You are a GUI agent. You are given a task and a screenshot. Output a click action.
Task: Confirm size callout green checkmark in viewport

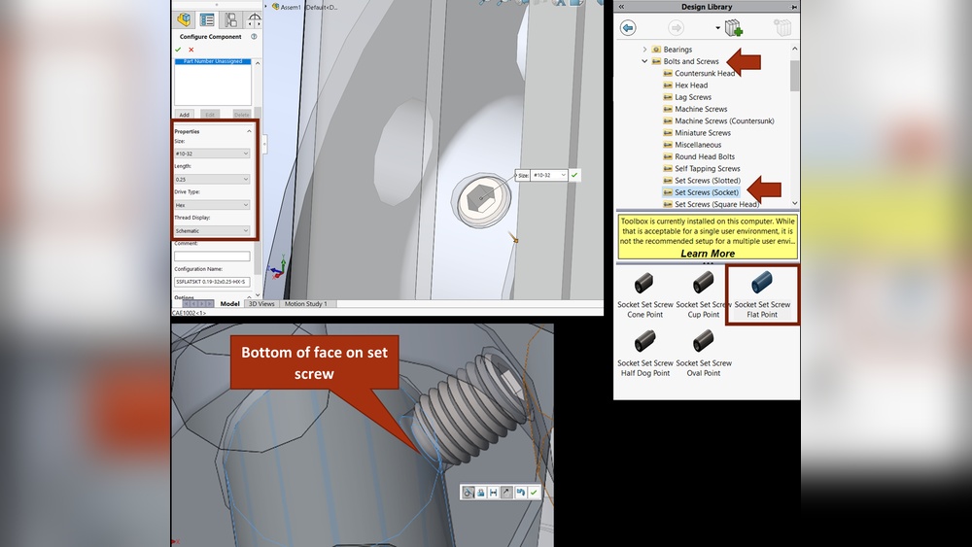pyautogui.click(x=574, y=175)
